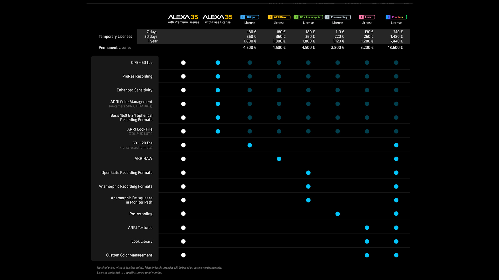Image resolution: width=499 pixels, height=280 pixels.
Task: Click the ARRI Look File feature label
Action: (140, 129)
